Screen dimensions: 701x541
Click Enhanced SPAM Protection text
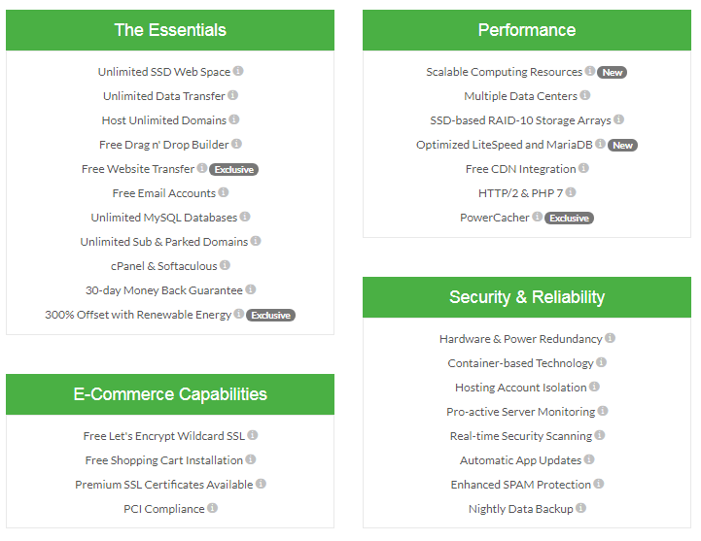[520, 485]
